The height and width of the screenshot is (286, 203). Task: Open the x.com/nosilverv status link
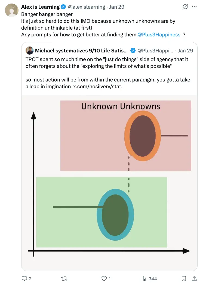(100, 87)
